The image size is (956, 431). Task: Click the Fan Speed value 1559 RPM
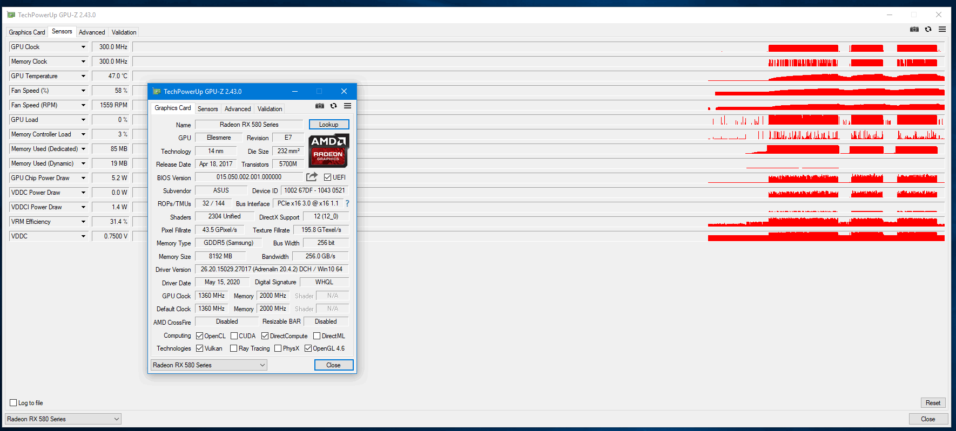(x=111, y=105)
